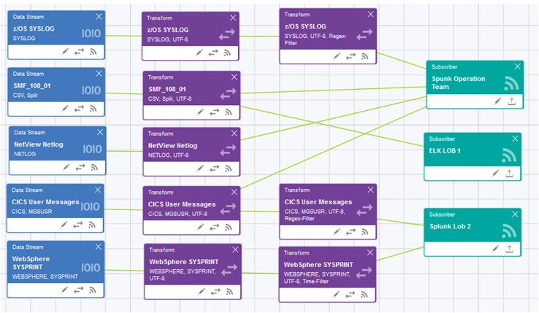The height and width of the screenshot is (313, 539).
Task: Click the transform arrows icon on NetView Netlog transform
Action: tap(213, 169)
